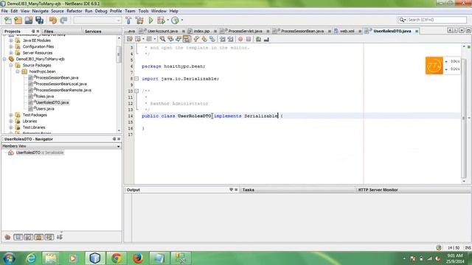Expand the Java EE Modules node
The width and height of the screenshot is (472, 265).
tap(11, 40)
